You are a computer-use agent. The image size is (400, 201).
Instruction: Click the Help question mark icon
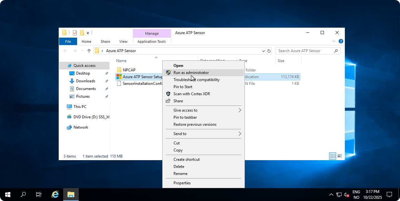341,41
